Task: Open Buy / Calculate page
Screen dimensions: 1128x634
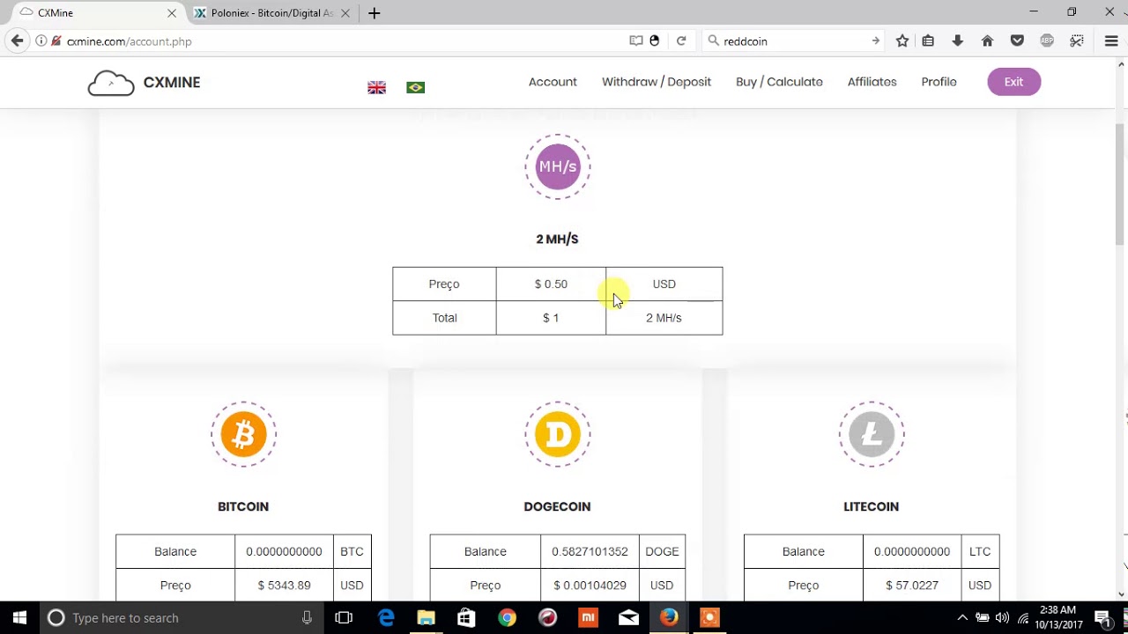Action: coord(779,82)
